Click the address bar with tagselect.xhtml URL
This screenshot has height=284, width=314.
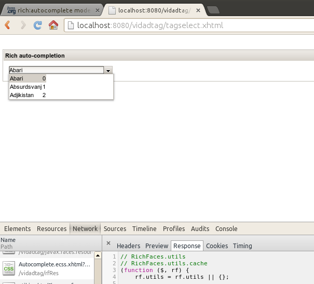(188, 25)
